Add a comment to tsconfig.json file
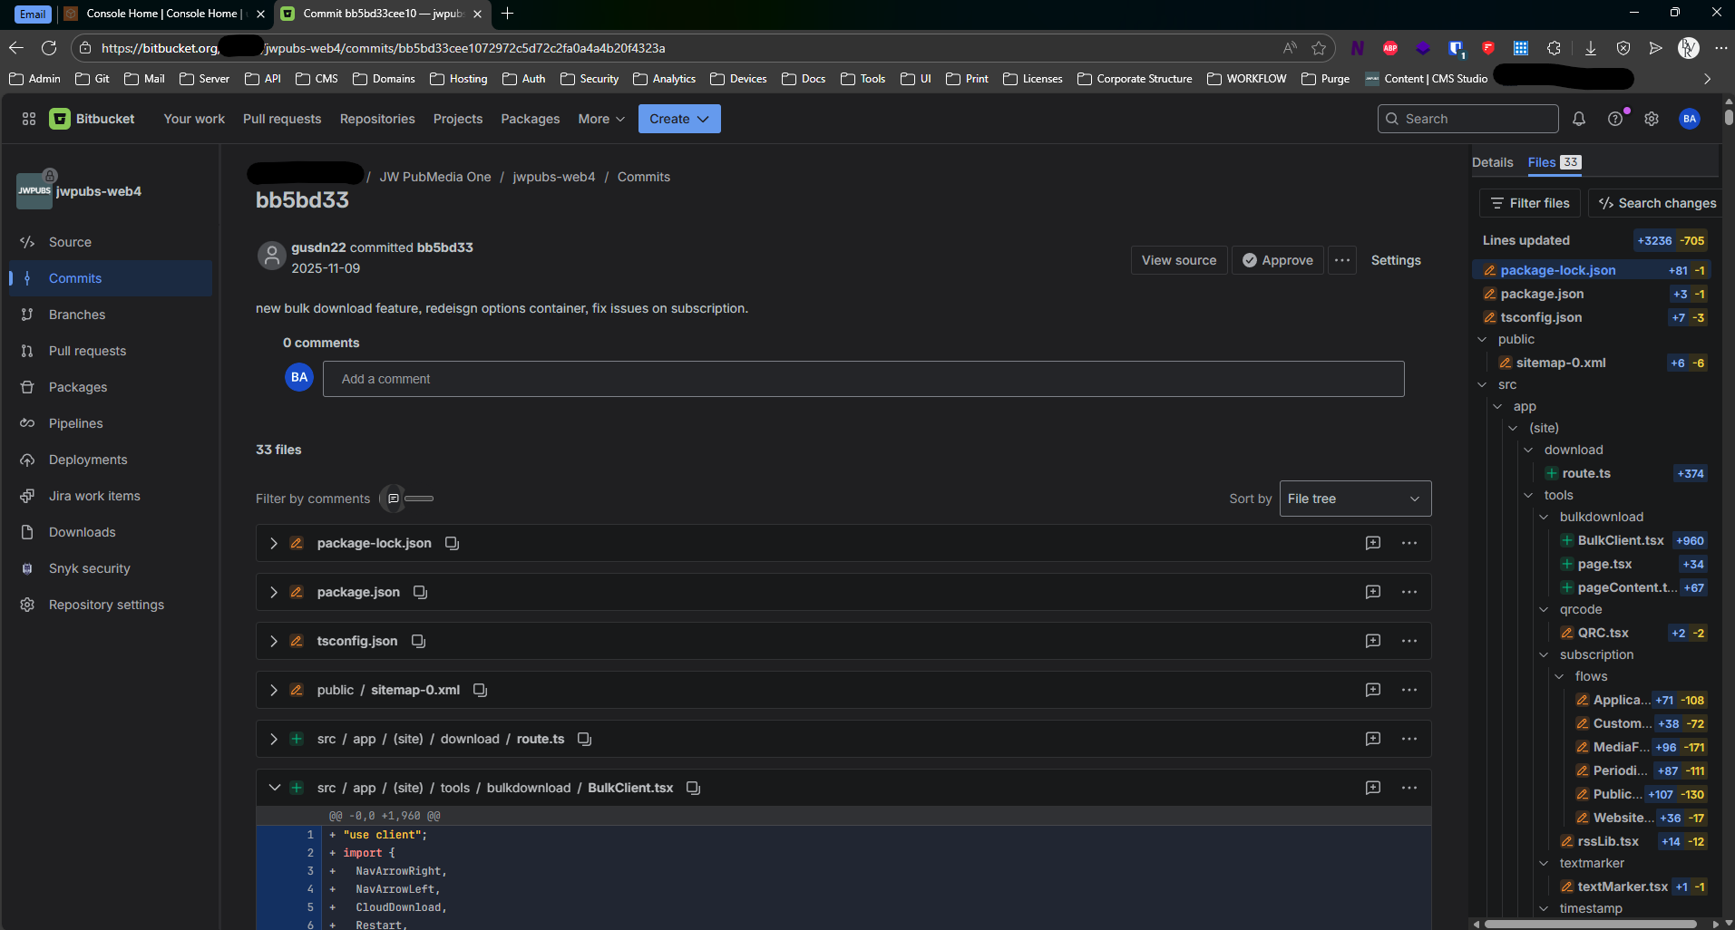 click(1373, 641)
